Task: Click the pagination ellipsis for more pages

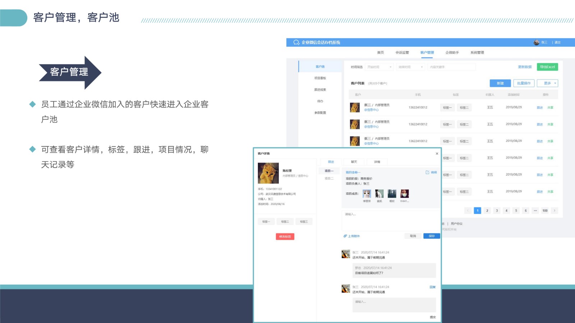Action: pos(535,211)
